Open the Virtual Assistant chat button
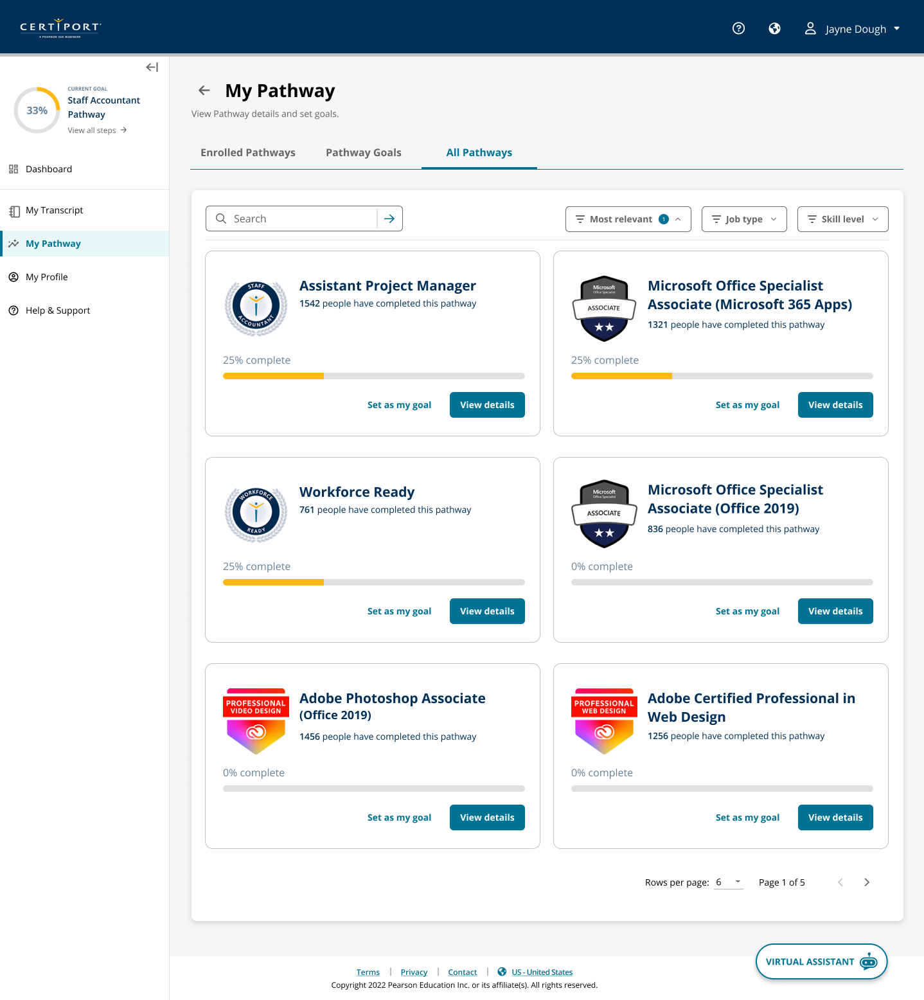The height and width of the screenshot is (1000, 924). (821, 961)
